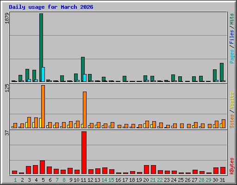Image resolution: width=237 pixels, height=185 pixels.
Task: Click the KBytes legend label
Action: coord(232,166)
